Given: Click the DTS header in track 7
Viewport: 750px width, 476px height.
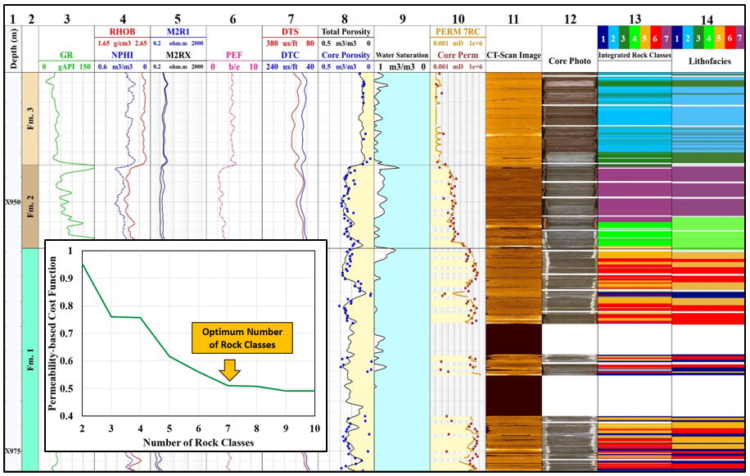Looking at the screenshot, I should coord(290,31).
